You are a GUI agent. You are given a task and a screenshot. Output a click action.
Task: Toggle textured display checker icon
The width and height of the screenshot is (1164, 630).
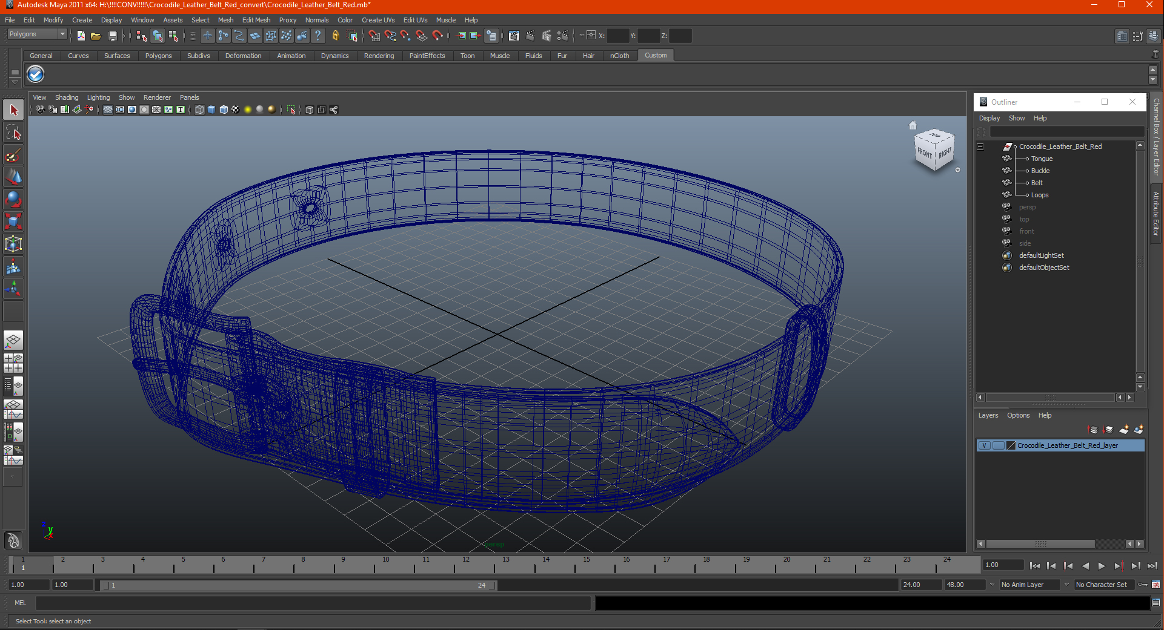coord(236,110)
